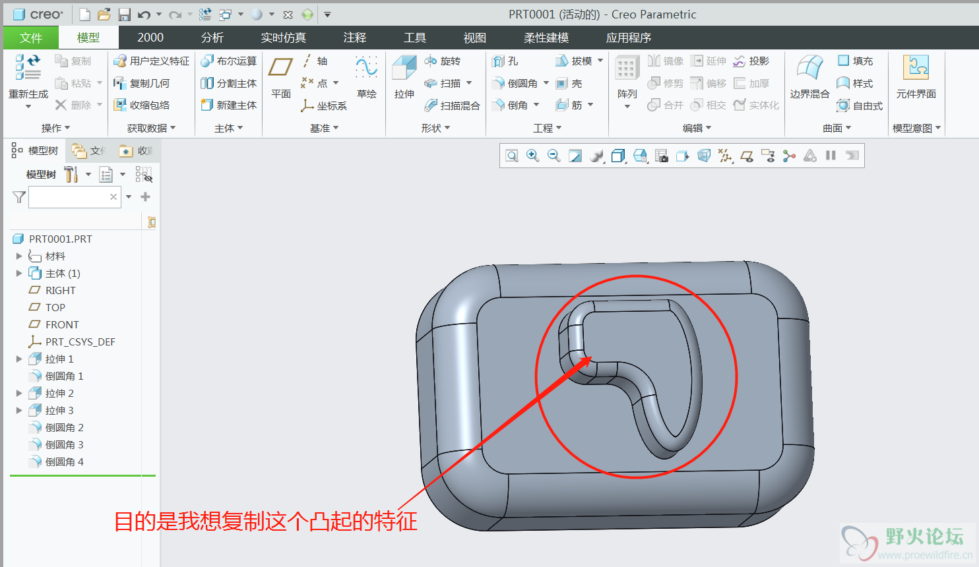Click the 孔 (Hole) feature icon
979x567 pixels.
505,61
